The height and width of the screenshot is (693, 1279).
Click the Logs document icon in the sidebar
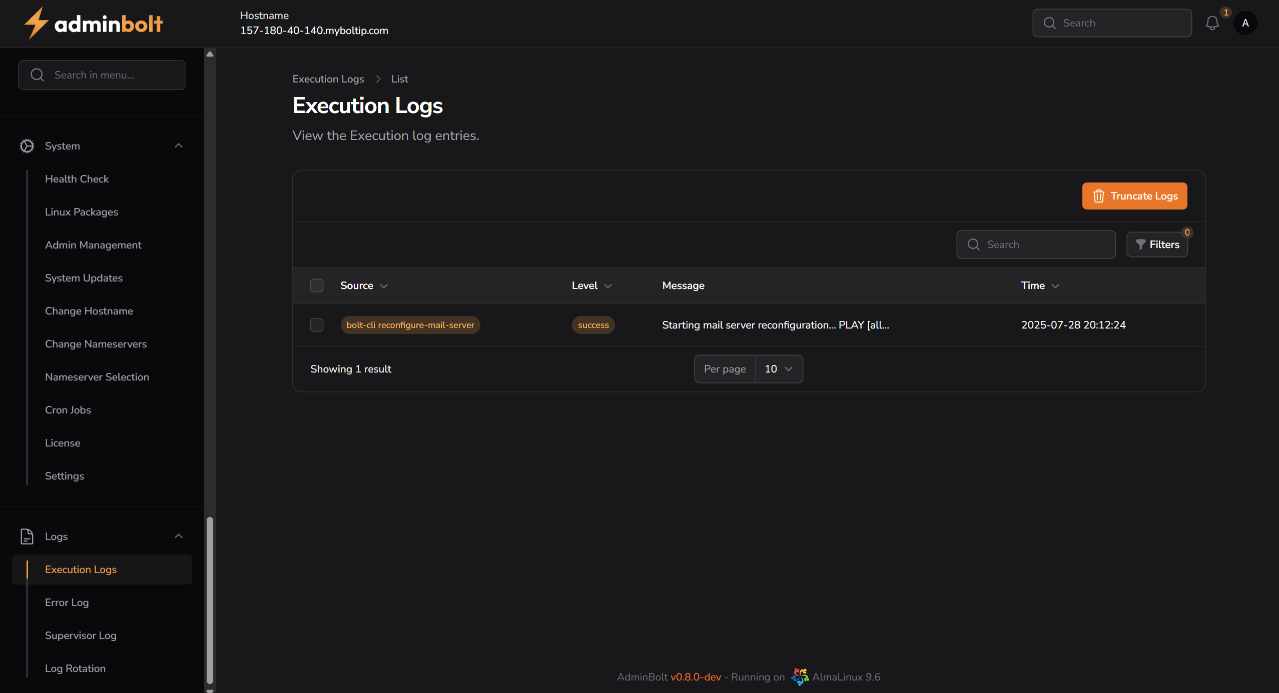click(27, 536)
